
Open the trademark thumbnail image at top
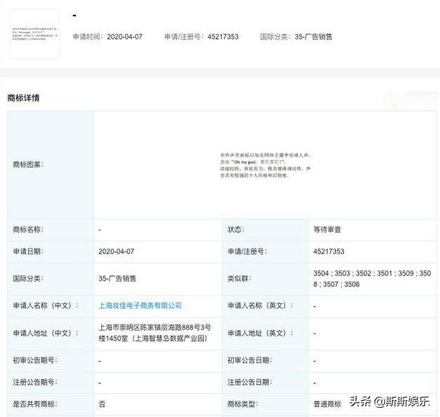point(34,34)
